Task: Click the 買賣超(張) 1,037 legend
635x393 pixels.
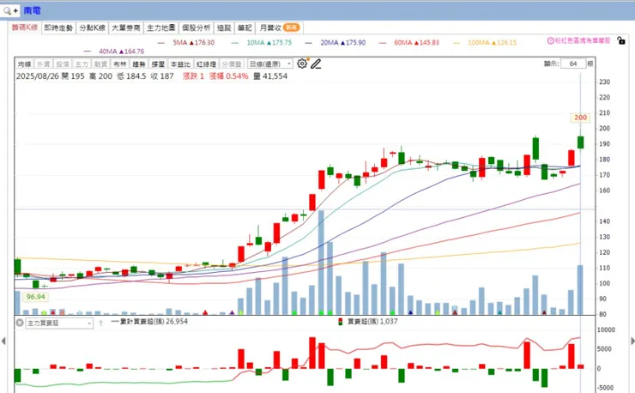Action: (x=372, y=321)
